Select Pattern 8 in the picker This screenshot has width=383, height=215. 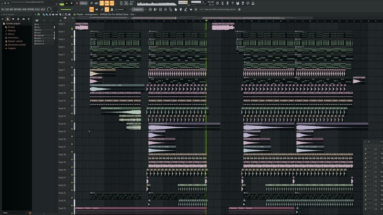[44, 44]
